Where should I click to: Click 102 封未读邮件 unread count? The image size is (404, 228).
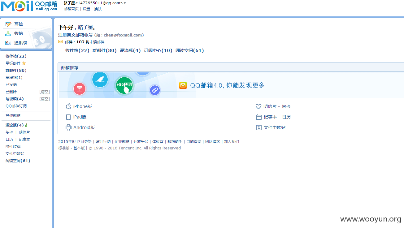(x=90, y=42)
